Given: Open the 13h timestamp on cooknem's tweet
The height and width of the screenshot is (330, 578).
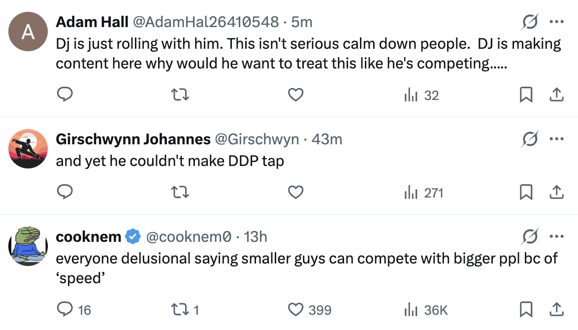Looking at the screenshot, I should (255, 237).
